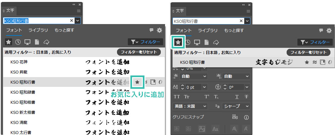Open the 英語：米国 language dropdown
335x135 pixels.
coord(190,106)
